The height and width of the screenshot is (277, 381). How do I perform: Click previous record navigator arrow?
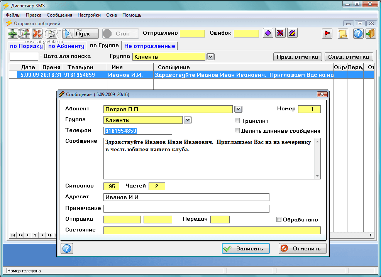point(28,235)
